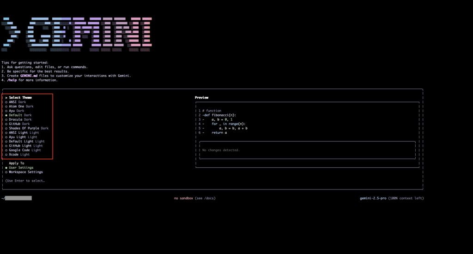473x254 pixels.
Task: Choose the Dracula Dark theme
Action: (18, 119)
